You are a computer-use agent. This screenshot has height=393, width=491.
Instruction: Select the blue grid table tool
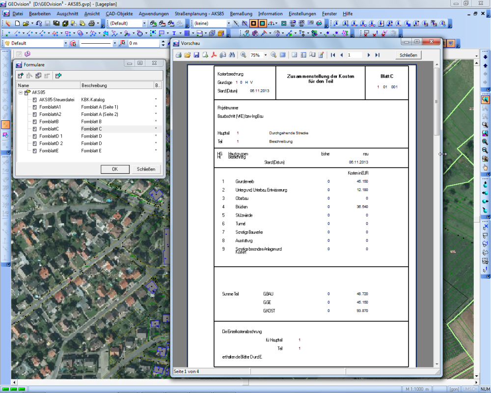[x=187, y=33]
